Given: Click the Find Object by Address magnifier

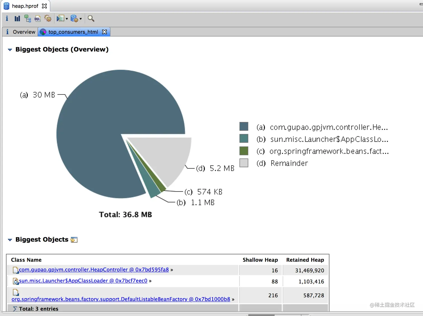Looking at the screenshot, I should pyautogui.click(x=91, y=18).
